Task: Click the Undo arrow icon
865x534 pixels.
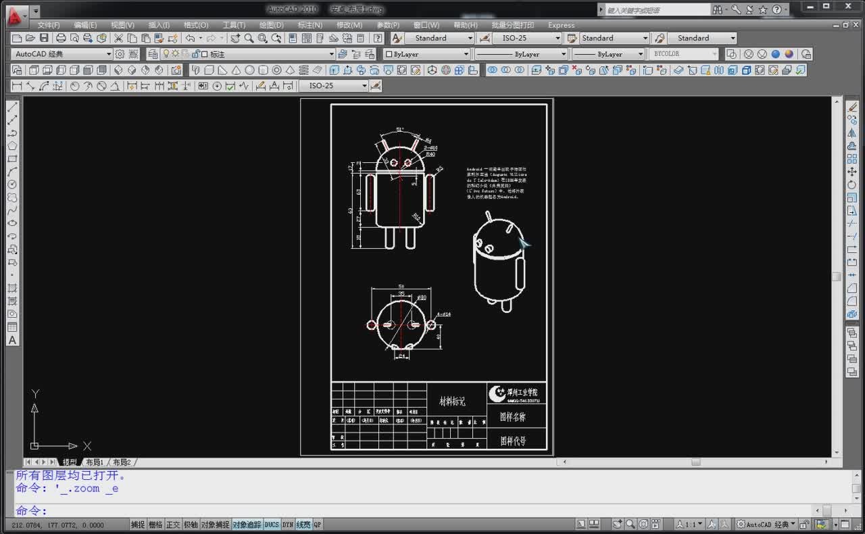Action: click(190, 38)
